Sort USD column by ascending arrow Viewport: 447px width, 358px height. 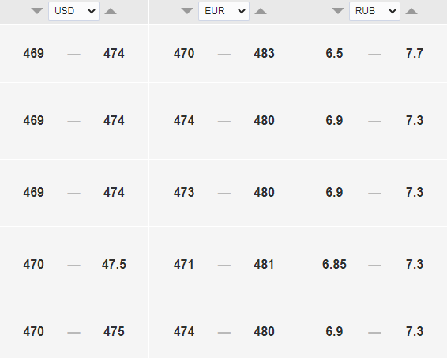[x=111, y=11]
